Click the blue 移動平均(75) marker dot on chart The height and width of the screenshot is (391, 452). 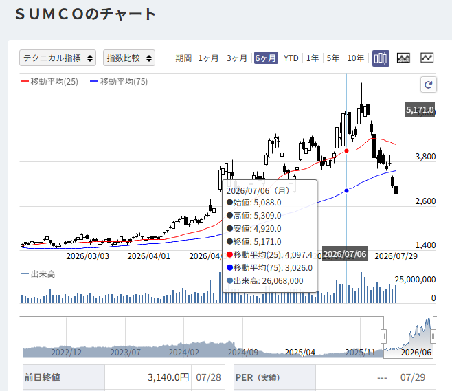[346, 190]
